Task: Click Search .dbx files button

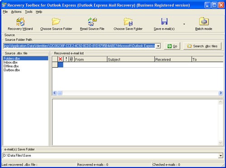Action: [202, 46]
